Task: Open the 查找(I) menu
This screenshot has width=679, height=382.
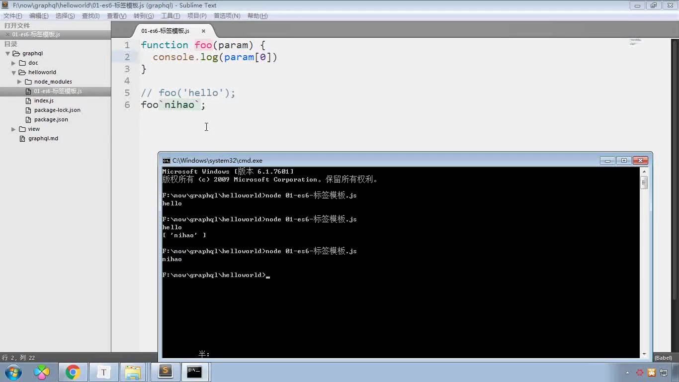Action: pyautogui.click(x=90, y=16)
